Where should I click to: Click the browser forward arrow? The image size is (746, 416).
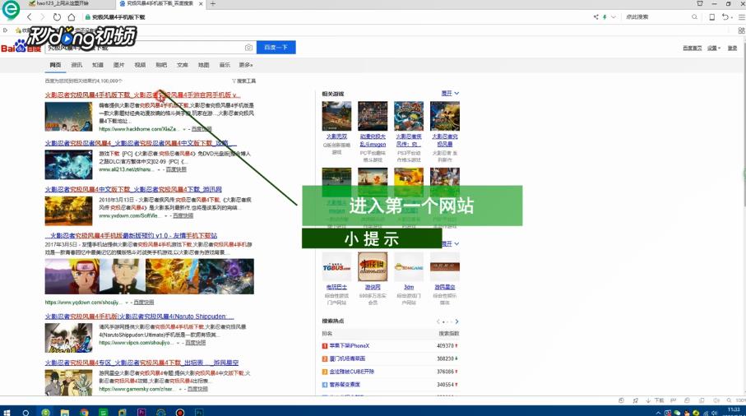(x=43, y=17)
